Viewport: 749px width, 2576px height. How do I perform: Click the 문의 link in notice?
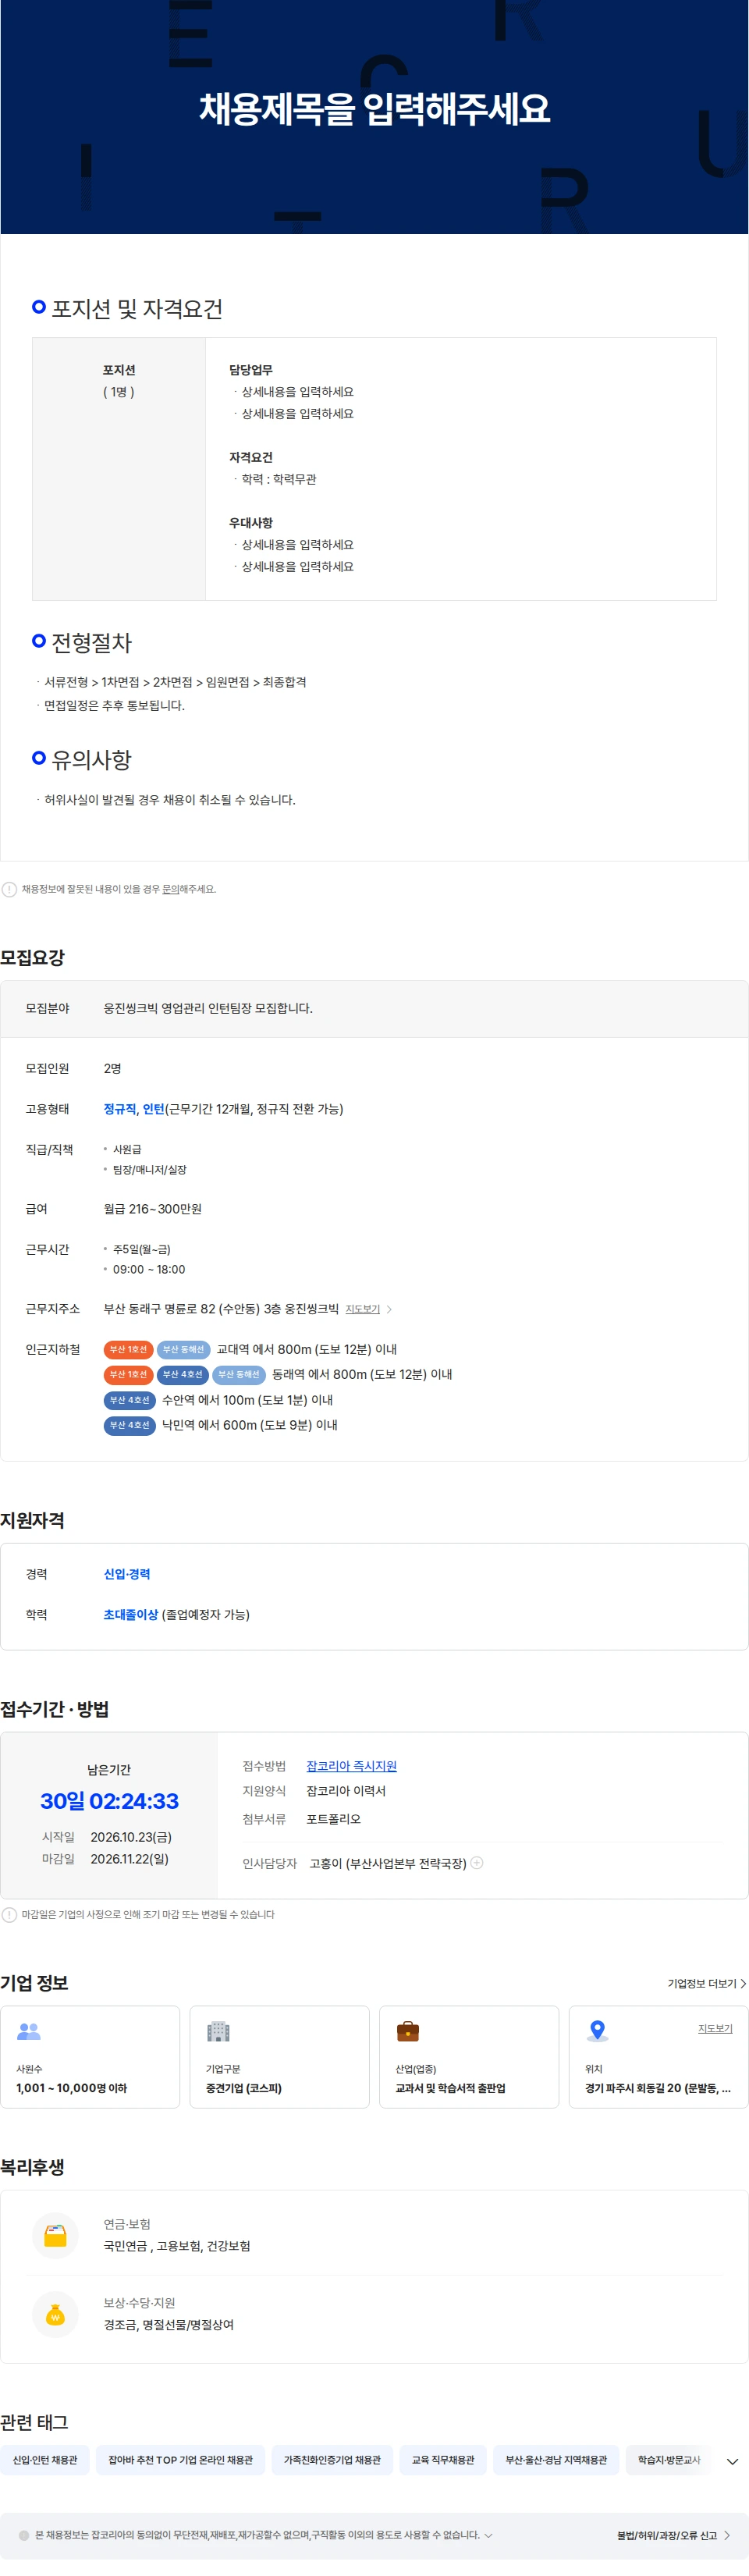(x=170, y=889)
